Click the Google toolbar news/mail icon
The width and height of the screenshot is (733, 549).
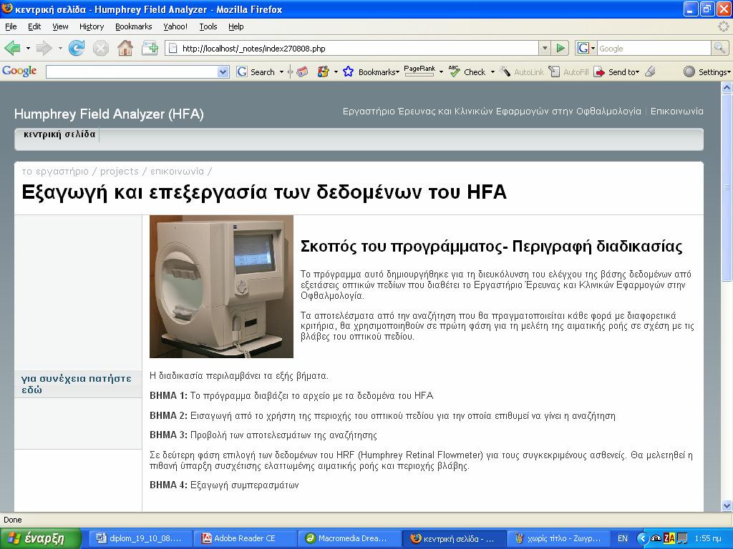(x=303, y=72)
